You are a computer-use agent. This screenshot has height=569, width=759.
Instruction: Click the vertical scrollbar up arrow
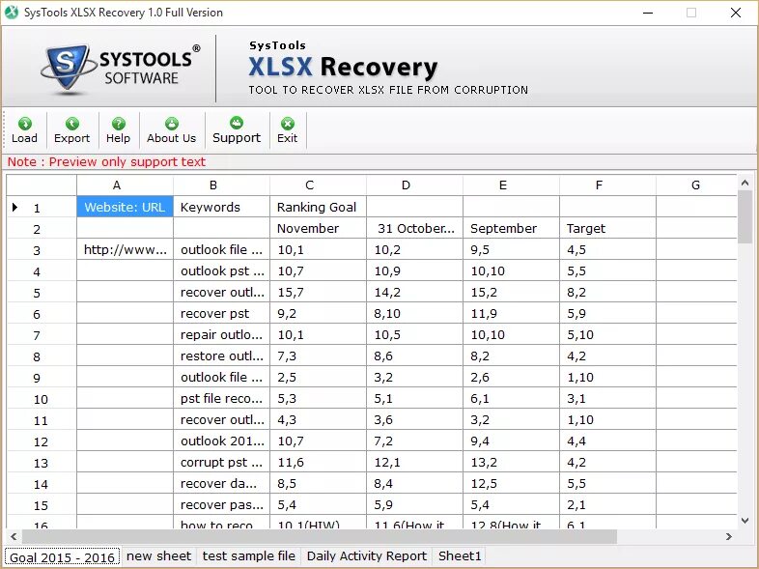pyautogui.click(x=745, y=183)
